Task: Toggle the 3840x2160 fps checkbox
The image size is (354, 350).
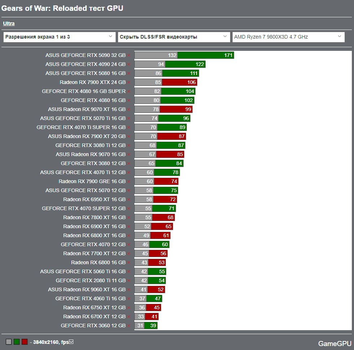Action: click(x=72, y=342)
